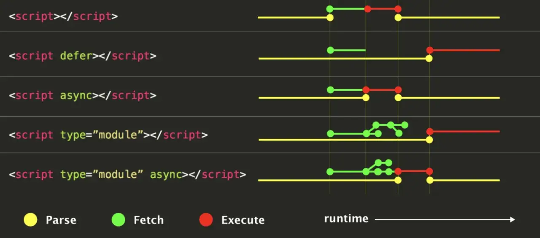Click type="module" text in fourth row
Image resolution: width=540 pixels, height=238 pixels.
pyautogui.click(x=102, y=135)
